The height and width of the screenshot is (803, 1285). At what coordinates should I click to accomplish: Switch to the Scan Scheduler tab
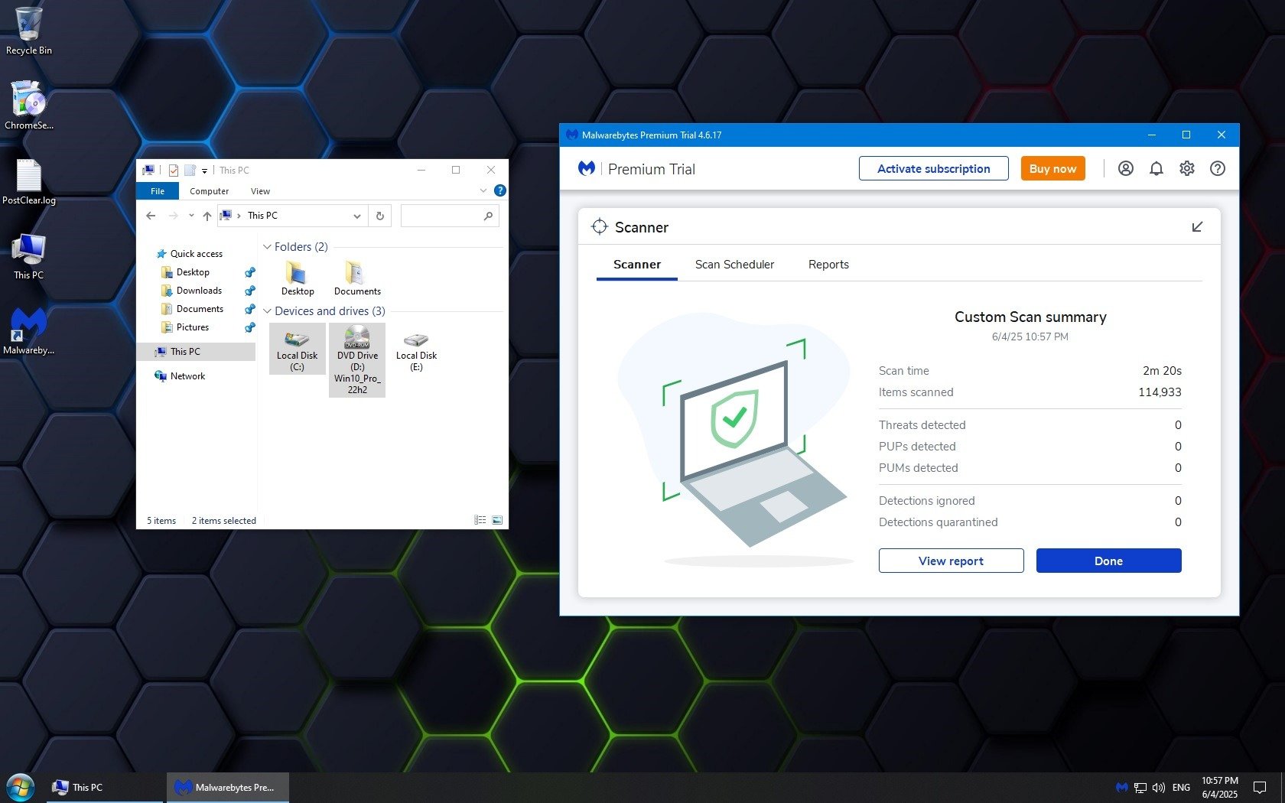point(734,265)
